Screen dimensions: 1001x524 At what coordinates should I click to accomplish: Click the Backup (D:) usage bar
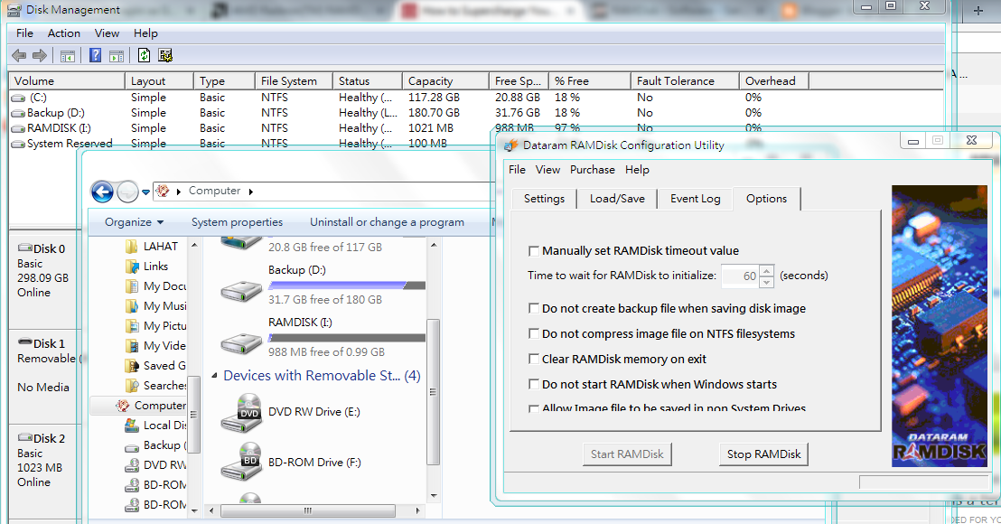tap(347, 285)
